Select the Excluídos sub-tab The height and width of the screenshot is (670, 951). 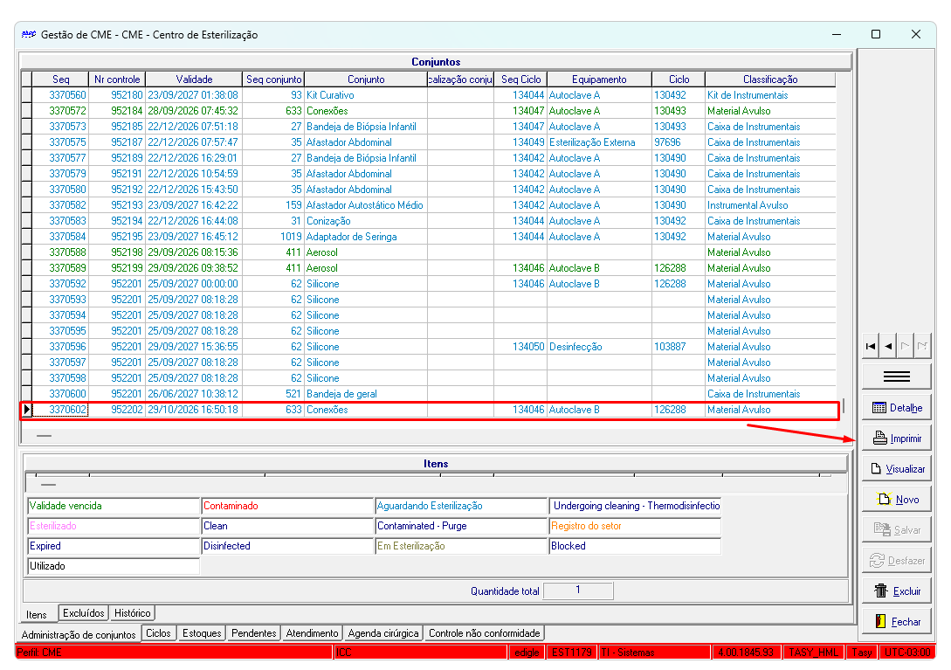(84, 613)
